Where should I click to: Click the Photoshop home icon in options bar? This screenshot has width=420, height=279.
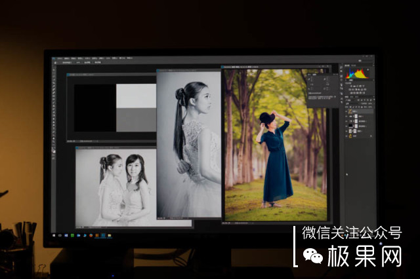tap(55, 63)
